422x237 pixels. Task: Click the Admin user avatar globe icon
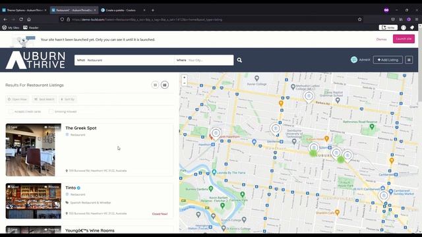354,60
